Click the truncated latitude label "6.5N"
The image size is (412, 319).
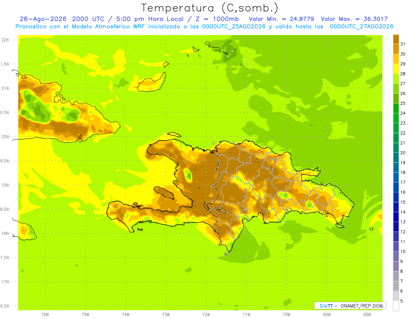(5, 306)
